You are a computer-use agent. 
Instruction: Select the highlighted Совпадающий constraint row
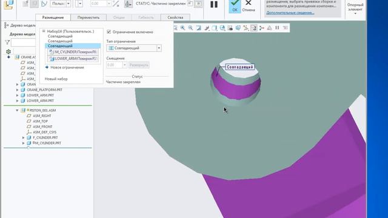73,46
